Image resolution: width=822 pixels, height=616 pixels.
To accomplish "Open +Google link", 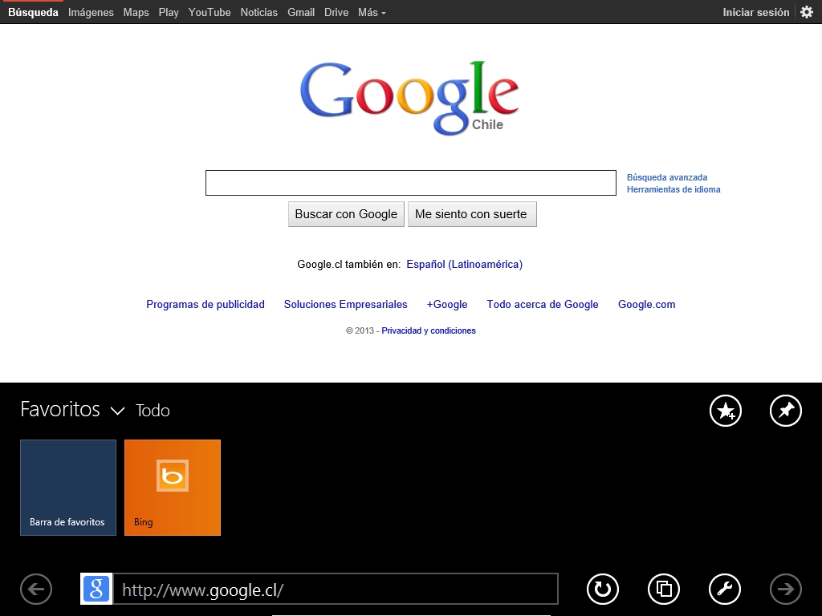I will 446,304.
